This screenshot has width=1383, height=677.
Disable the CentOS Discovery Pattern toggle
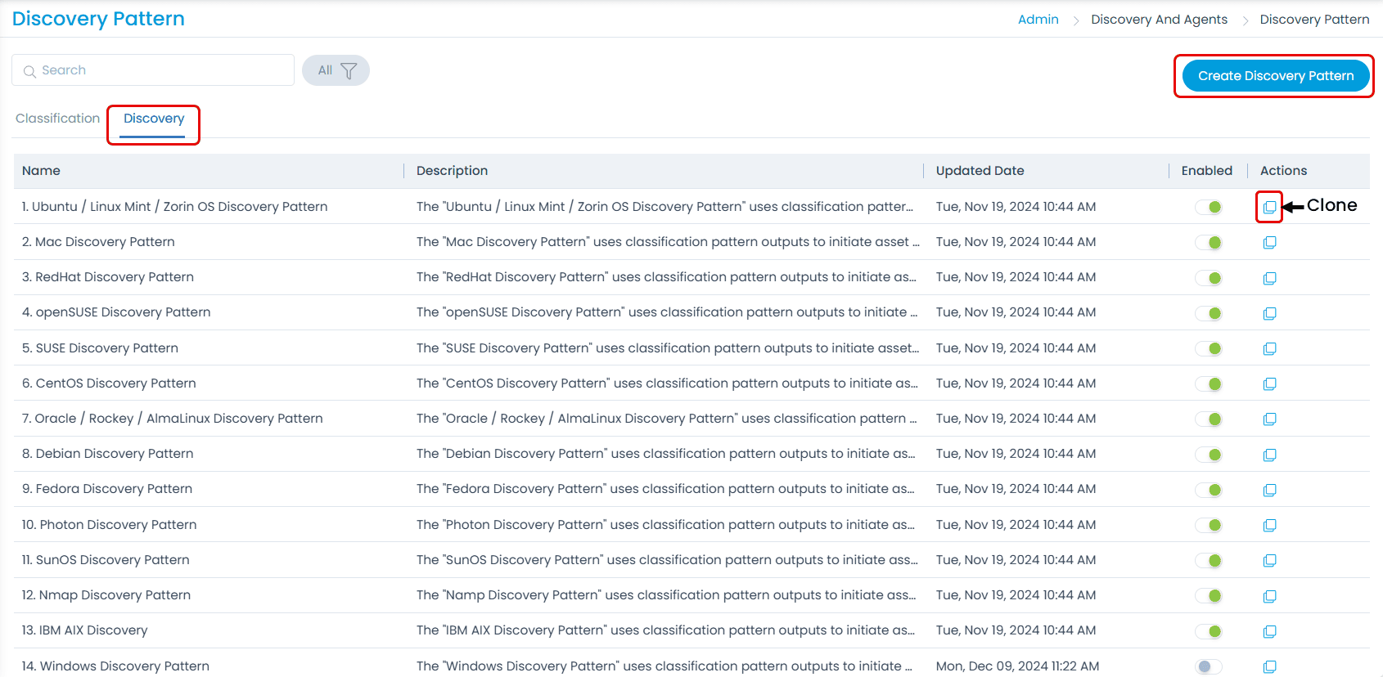coord(1208,384)
